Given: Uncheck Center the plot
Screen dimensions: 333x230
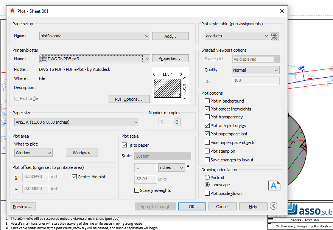Looking at the screenshot, I should point(74,177).
